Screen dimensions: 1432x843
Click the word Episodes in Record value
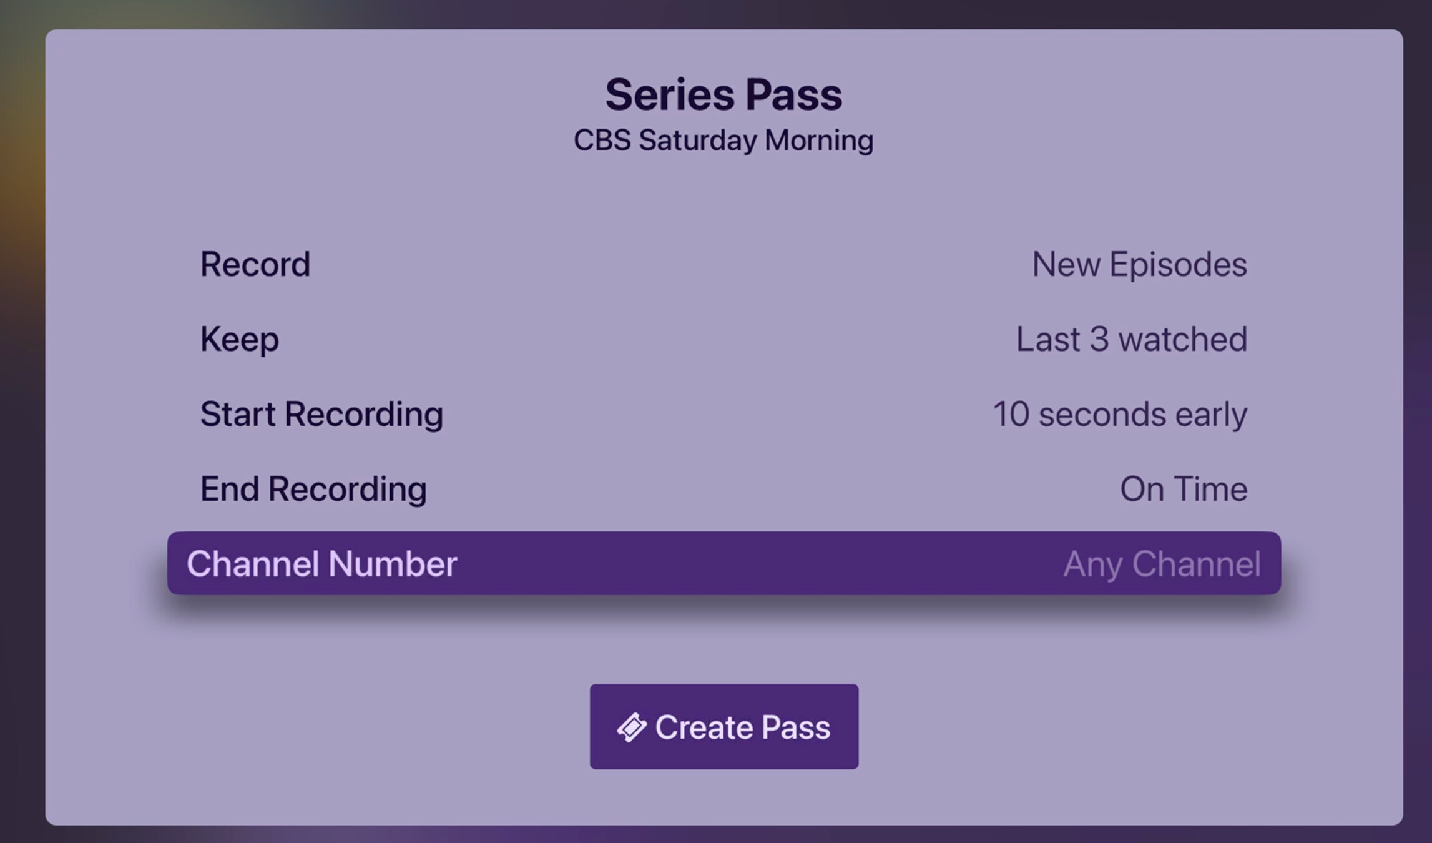click(x=1178, y=264)
